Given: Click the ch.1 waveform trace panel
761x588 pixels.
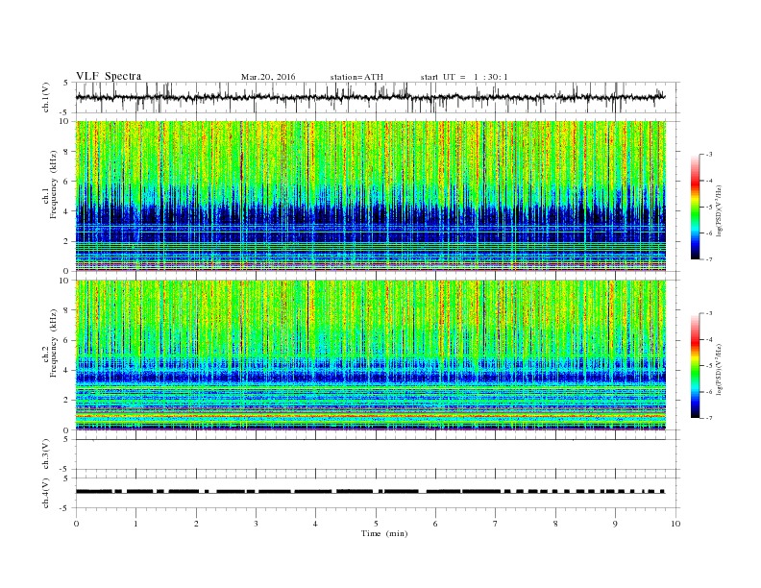Looking at the screenshot, I should pos(378,97).
